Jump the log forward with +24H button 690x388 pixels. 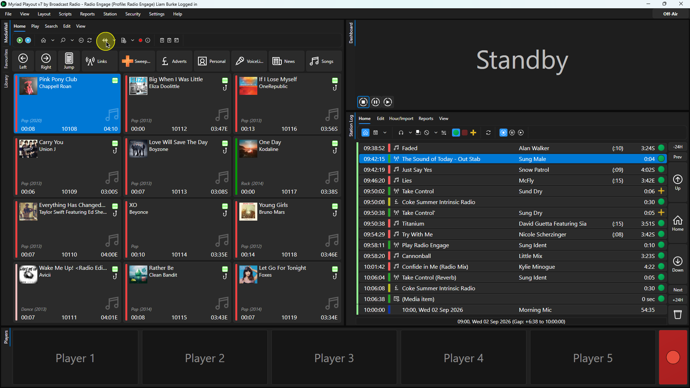[x=678, y=300]
